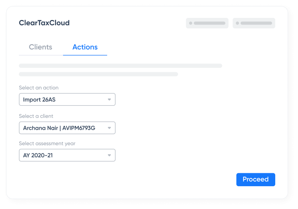Click the ClearTaxCloud brand text

(x=44, y=23)
